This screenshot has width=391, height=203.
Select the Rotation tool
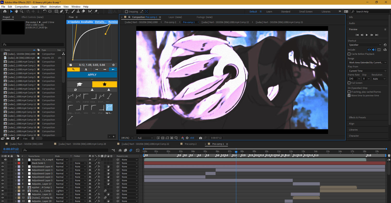pyautogui.click(x=45, y=11)
